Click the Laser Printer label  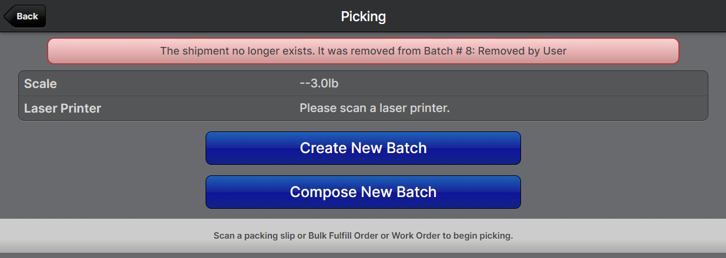(x=63, y=108)
